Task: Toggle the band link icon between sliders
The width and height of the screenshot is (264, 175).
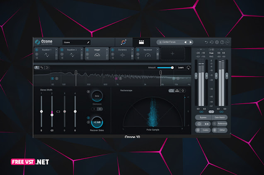Action: pos(58,111)
